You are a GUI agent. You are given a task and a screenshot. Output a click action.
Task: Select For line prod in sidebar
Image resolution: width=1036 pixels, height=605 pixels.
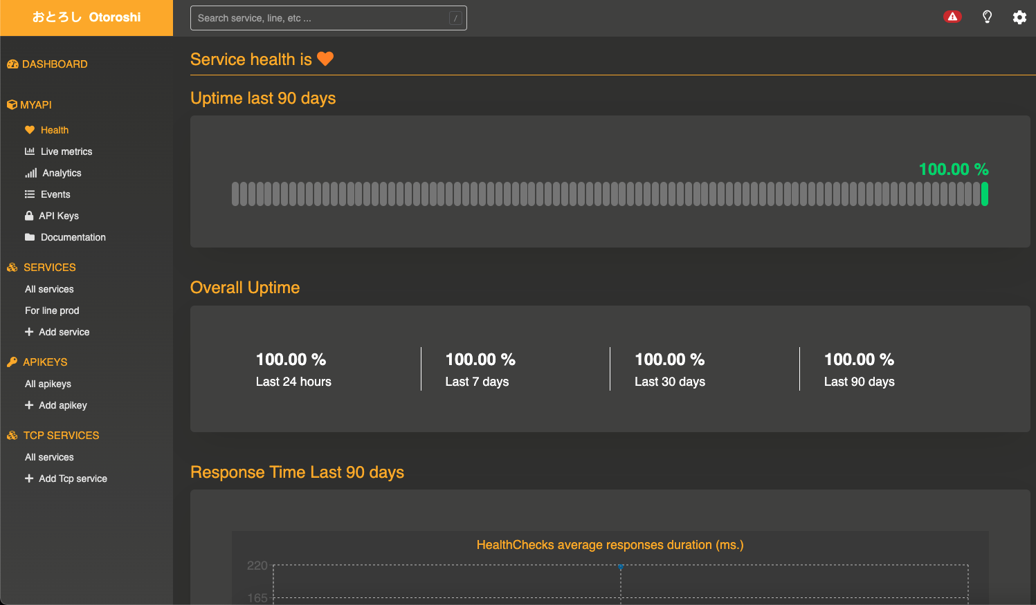pyautogui.click(x=52, y=310)
